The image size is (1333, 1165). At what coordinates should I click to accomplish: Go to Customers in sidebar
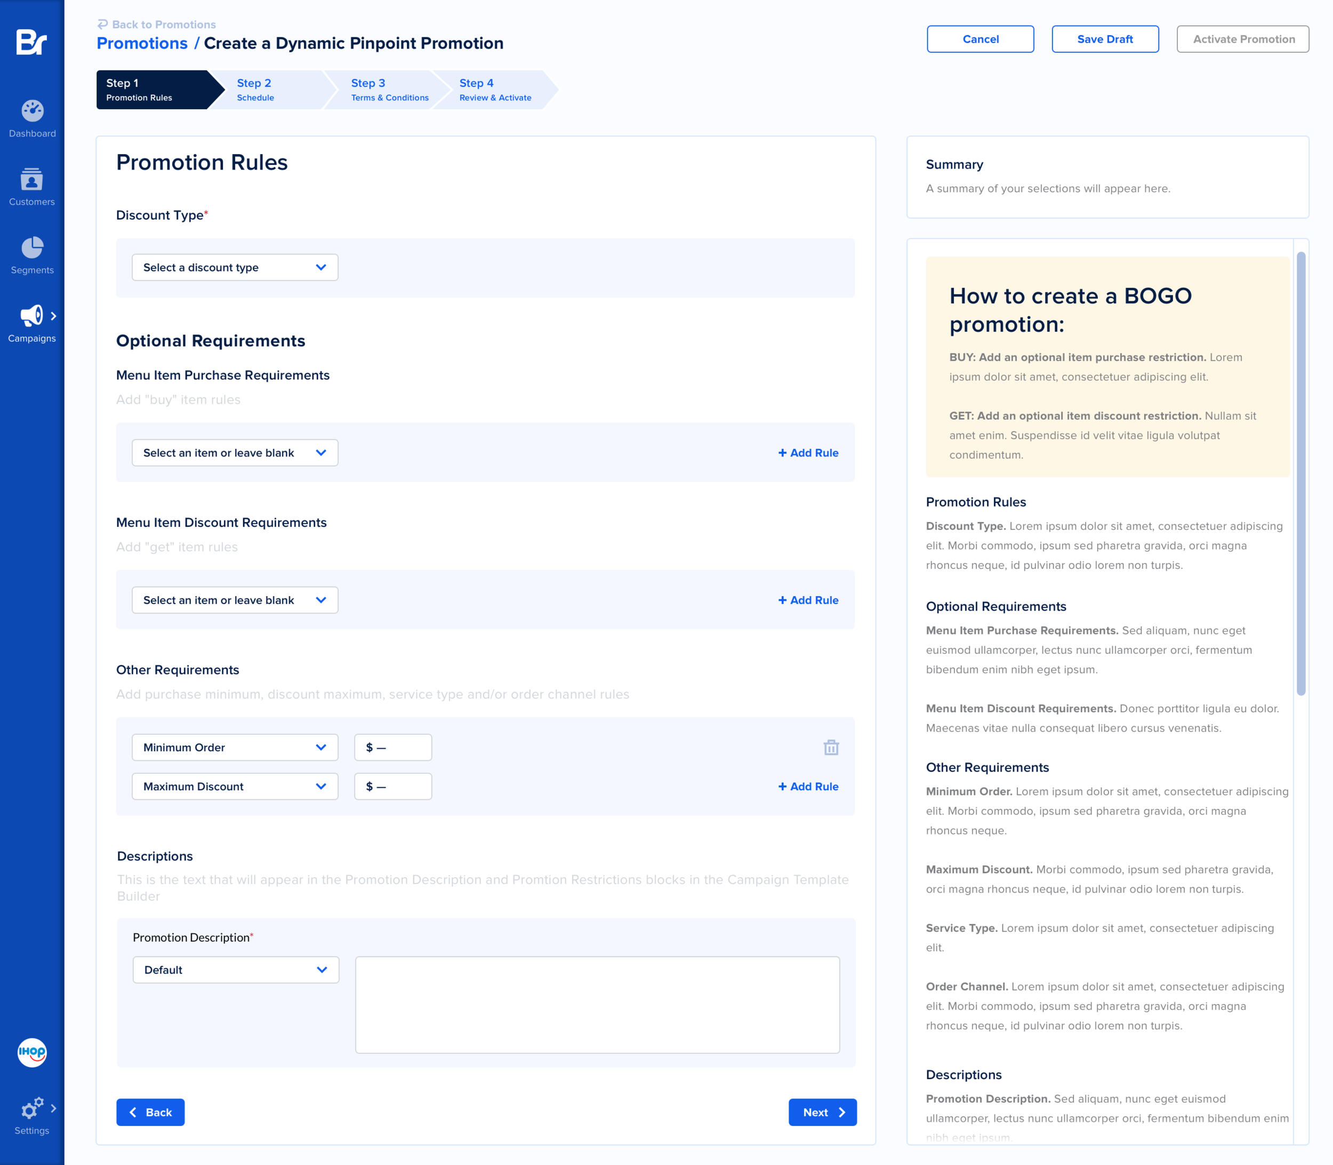[x=32, y=180]
